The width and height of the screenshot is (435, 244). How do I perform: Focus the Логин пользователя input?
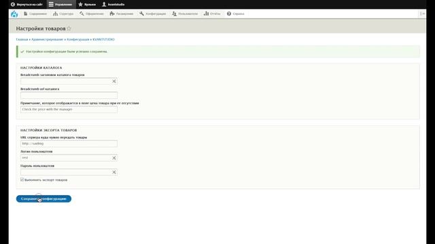click(69, 158)
